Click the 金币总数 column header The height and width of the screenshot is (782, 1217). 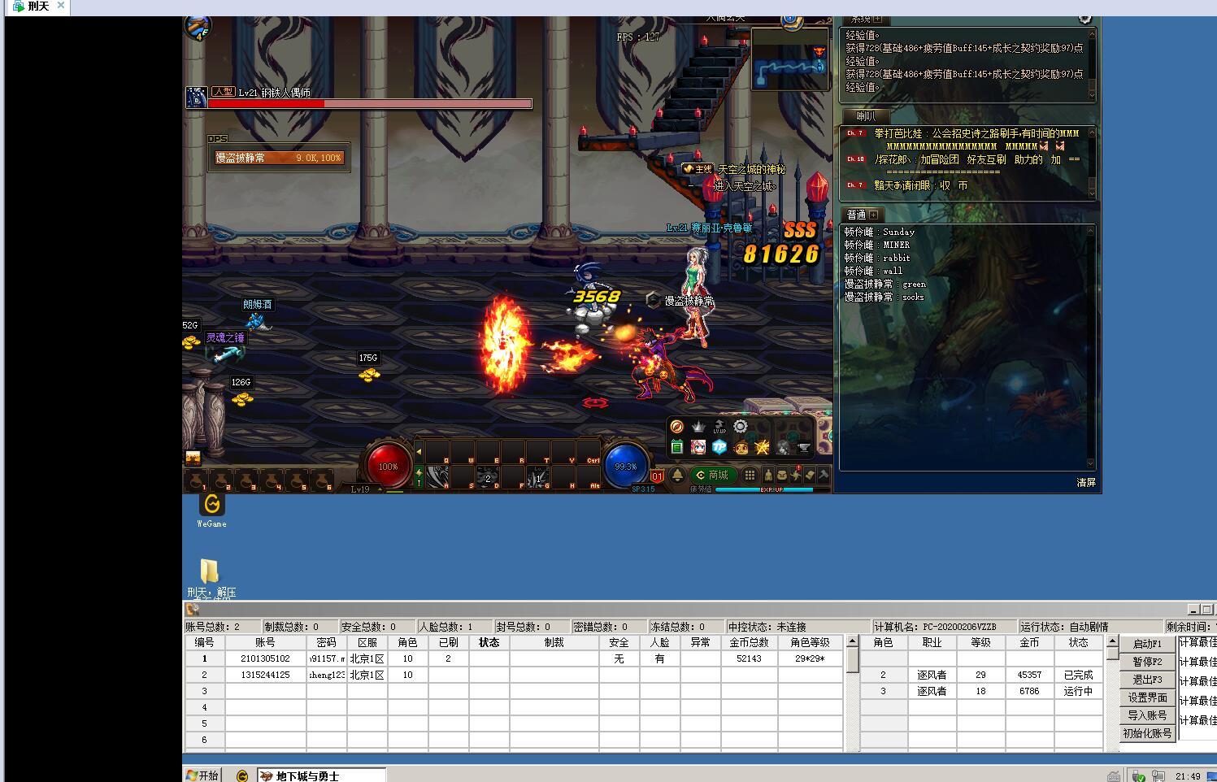(749, 642)
